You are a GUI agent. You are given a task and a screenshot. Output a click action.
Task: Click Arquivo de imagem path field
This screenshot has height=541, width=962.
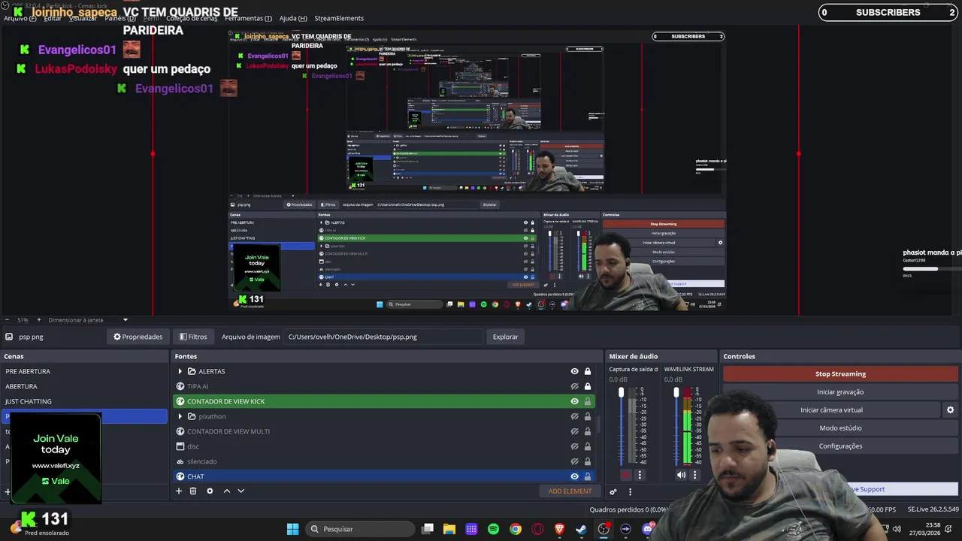click(x=384, y=337)
